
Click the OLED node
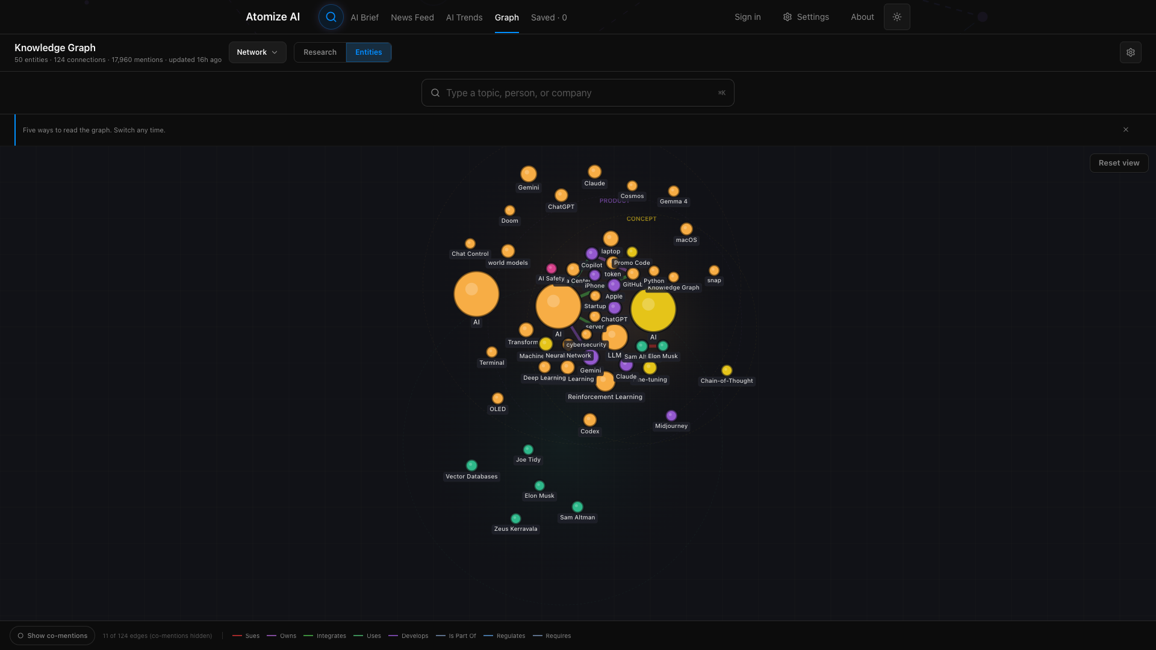click(x=498, y=398)
